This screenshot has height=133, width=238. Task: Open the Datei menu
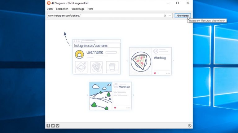(50, 9)
